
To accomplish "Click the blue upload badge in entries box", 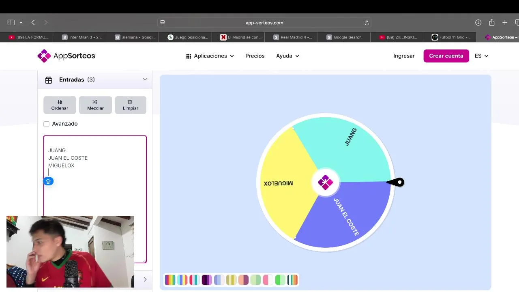I will (x=48, y=181).
